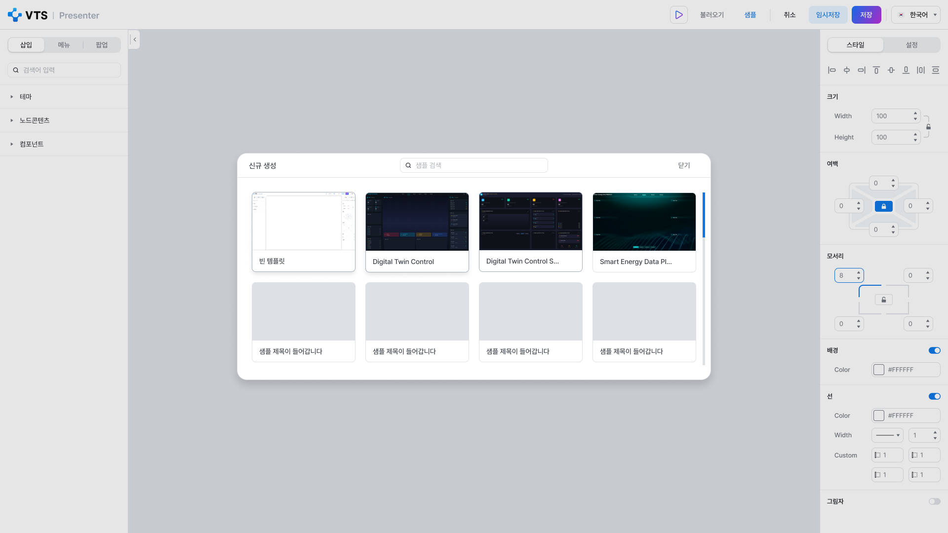Toggle the blue margin lock button
948x533 pixels.
884,206
